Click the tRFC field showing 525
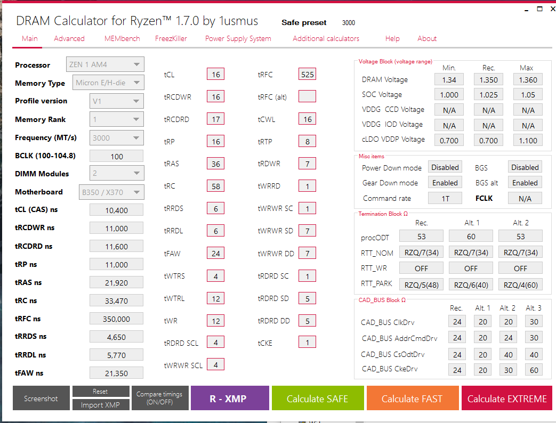The width and height of the screenshot is (556, 423). pyautogui.click(x=307, y=75)
